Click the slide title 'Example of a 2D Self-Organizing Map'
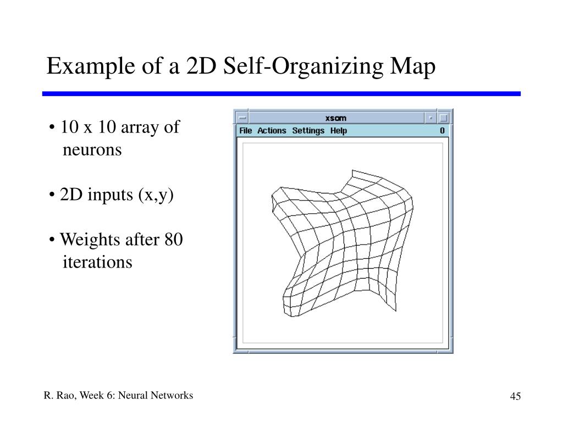 pyautogui.click(x=241, y=66)
